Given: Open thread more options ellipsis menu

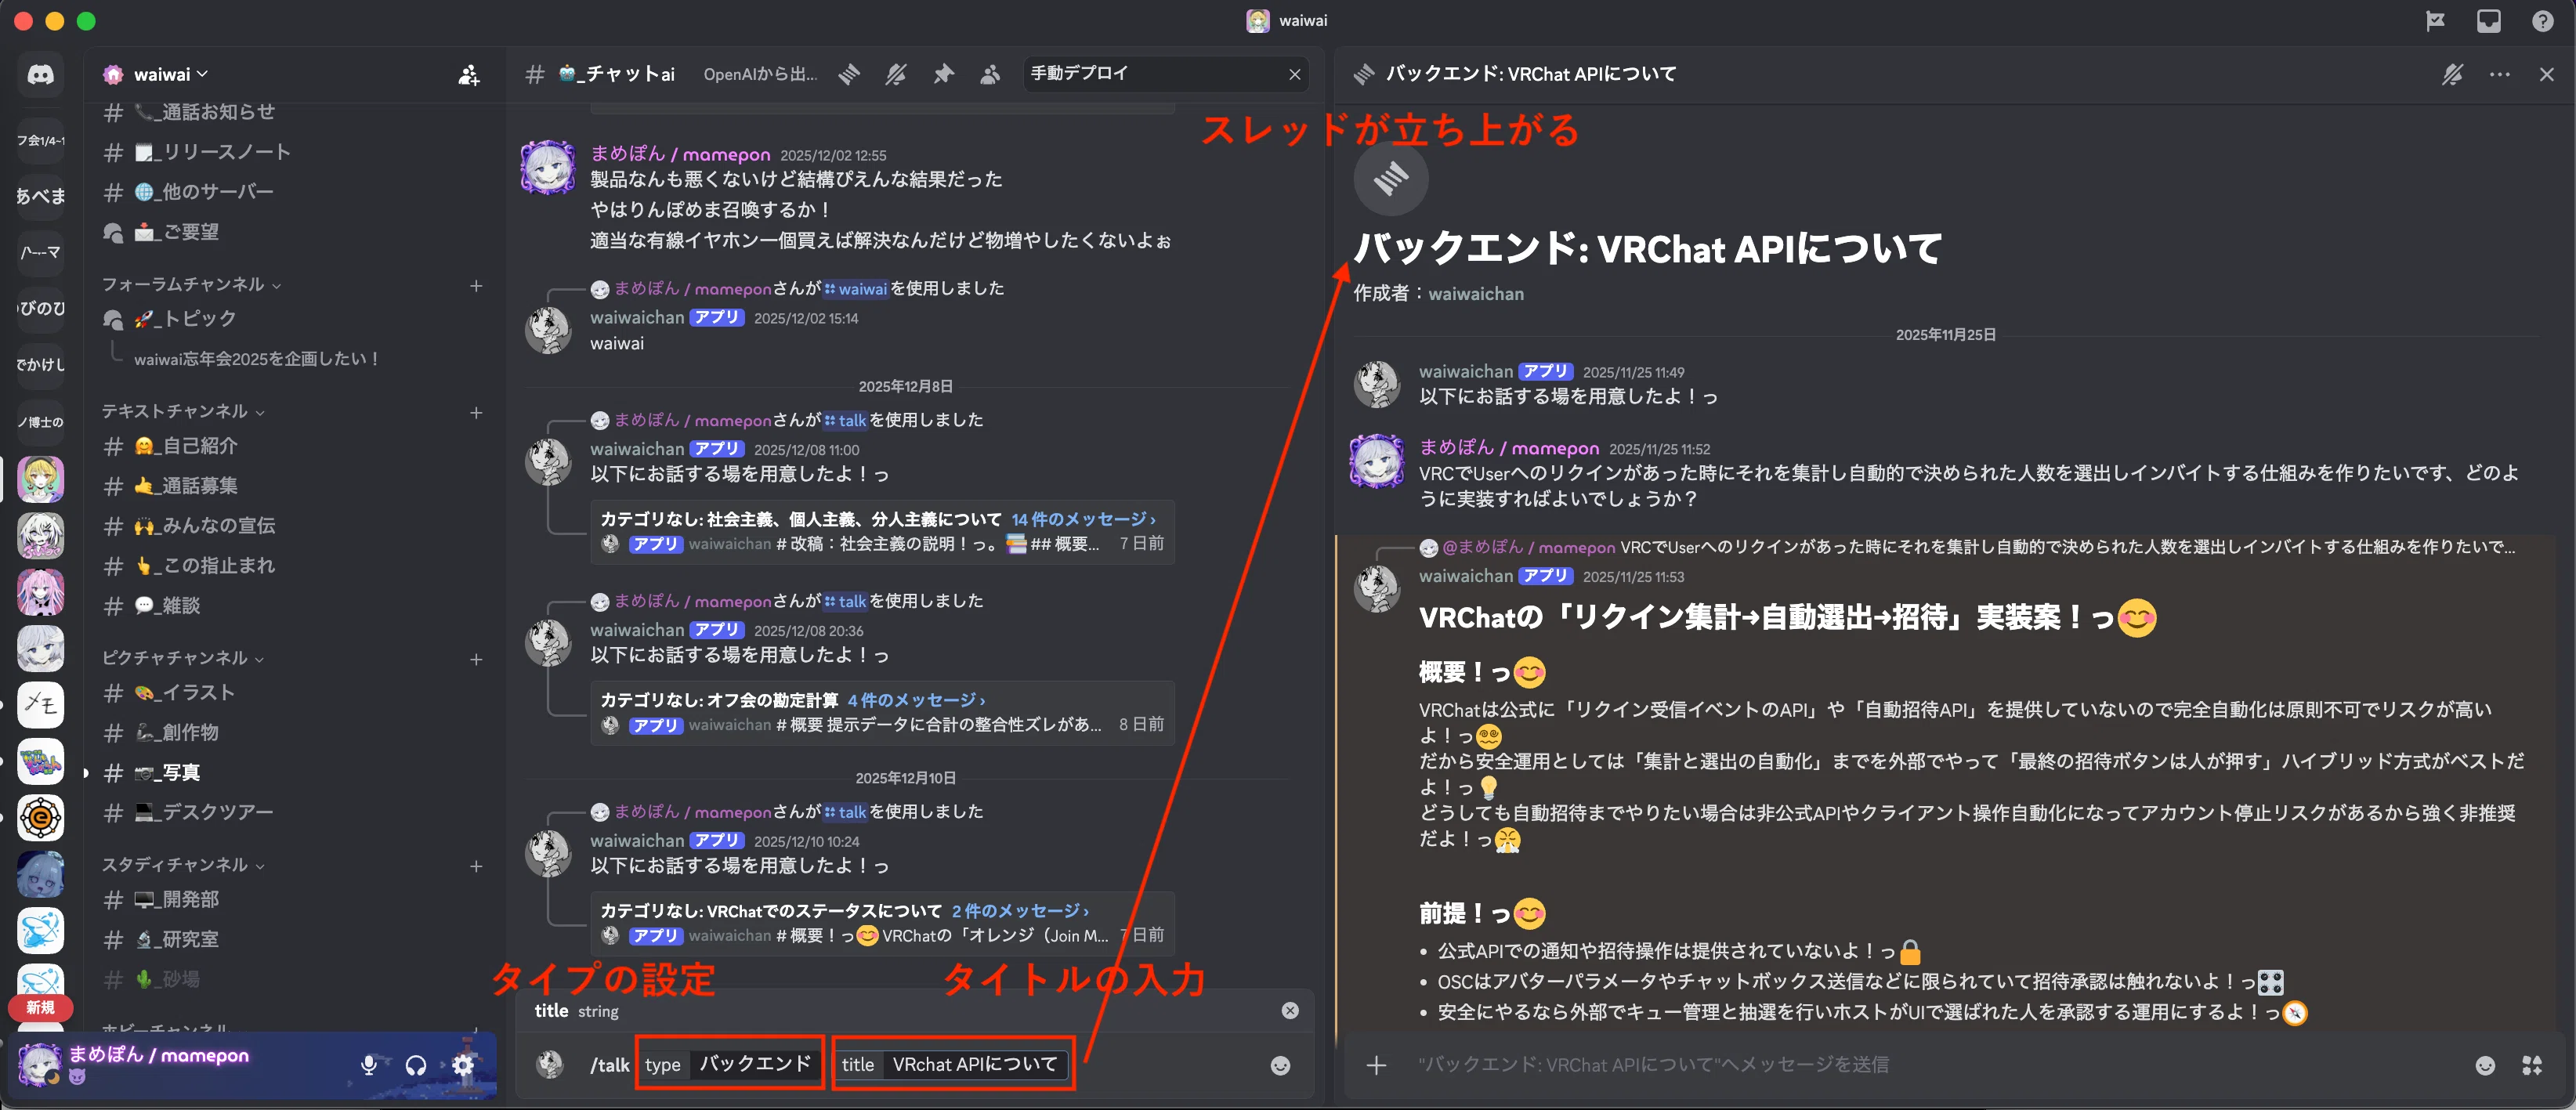Looking at the screenshot, I should [2499, 74].
